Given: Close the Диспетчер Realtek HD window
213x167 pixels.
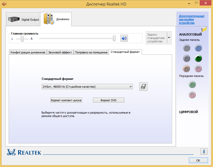Looking at the screenshot, I should point(206,3).
